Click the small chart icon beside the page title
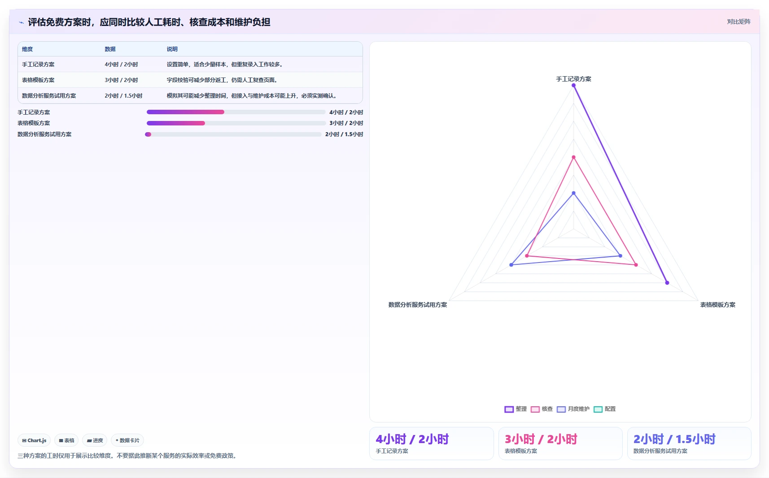Viewport: 769px width, 478px height. point(21,22)
